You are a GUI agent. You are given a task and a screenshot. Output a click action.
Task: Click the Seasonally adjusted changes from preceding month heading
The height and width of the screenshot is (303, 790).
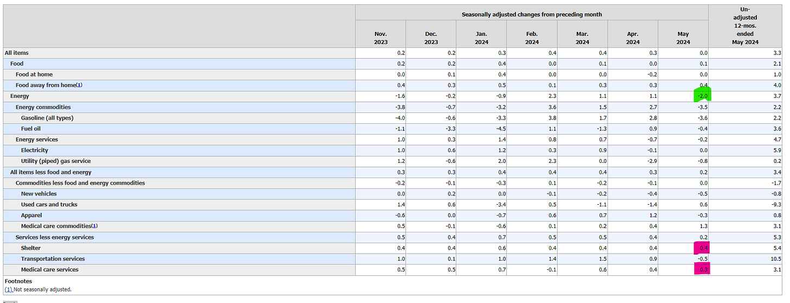click(532, 14)
